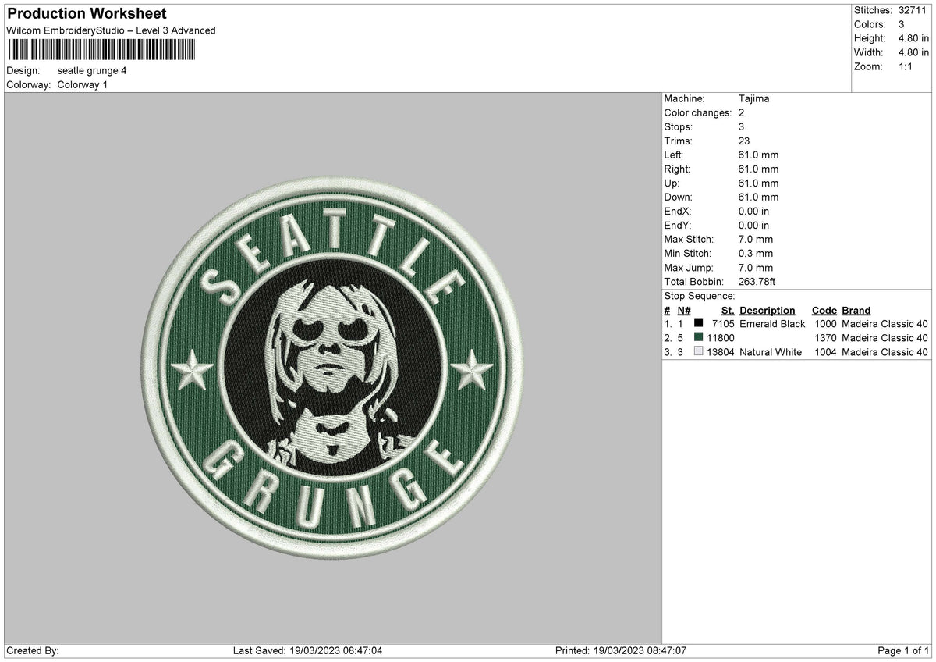This screenshot has width=936, height=662.
Task: Click the 'Right:' value '61.0 mm'
Action: click(758, 169)
